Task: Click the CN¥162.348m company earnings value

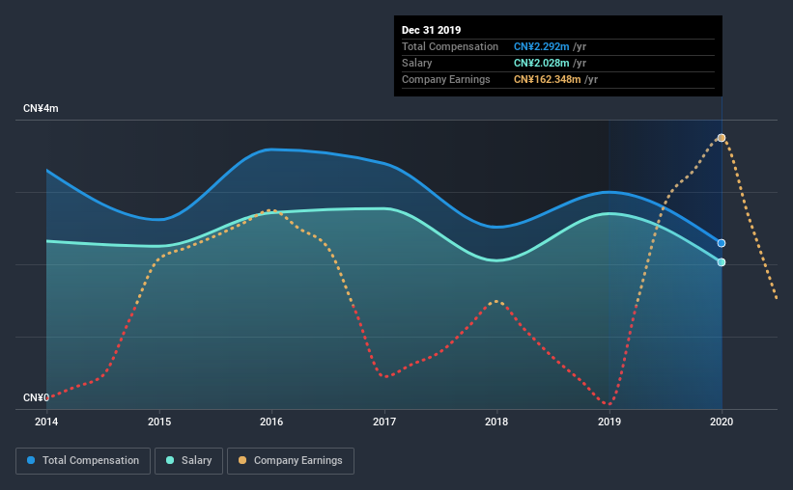Action: pos(548,79)
